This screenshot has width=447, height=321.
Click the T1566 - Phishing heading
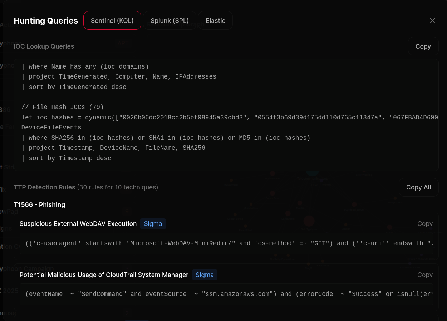point(39,205)
